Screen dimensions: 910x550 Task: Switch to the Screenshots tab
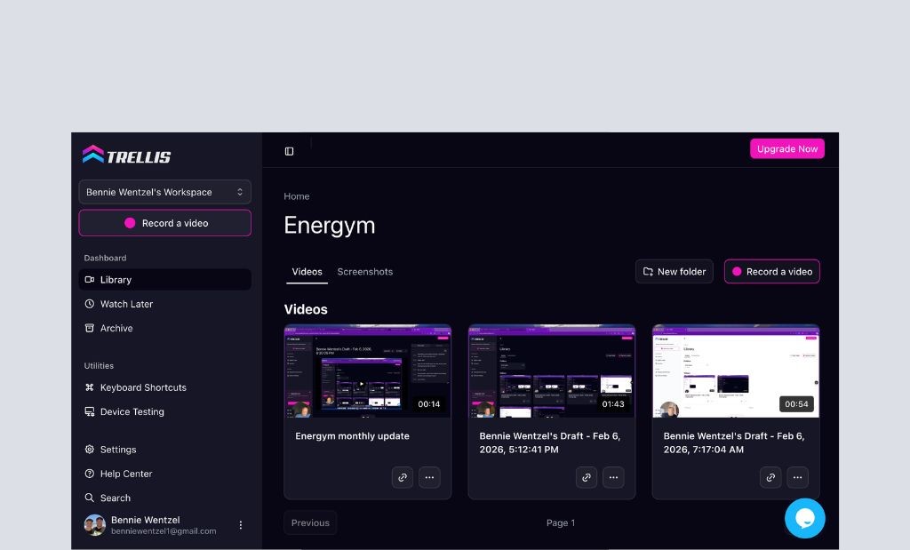(x=365, y=272)
